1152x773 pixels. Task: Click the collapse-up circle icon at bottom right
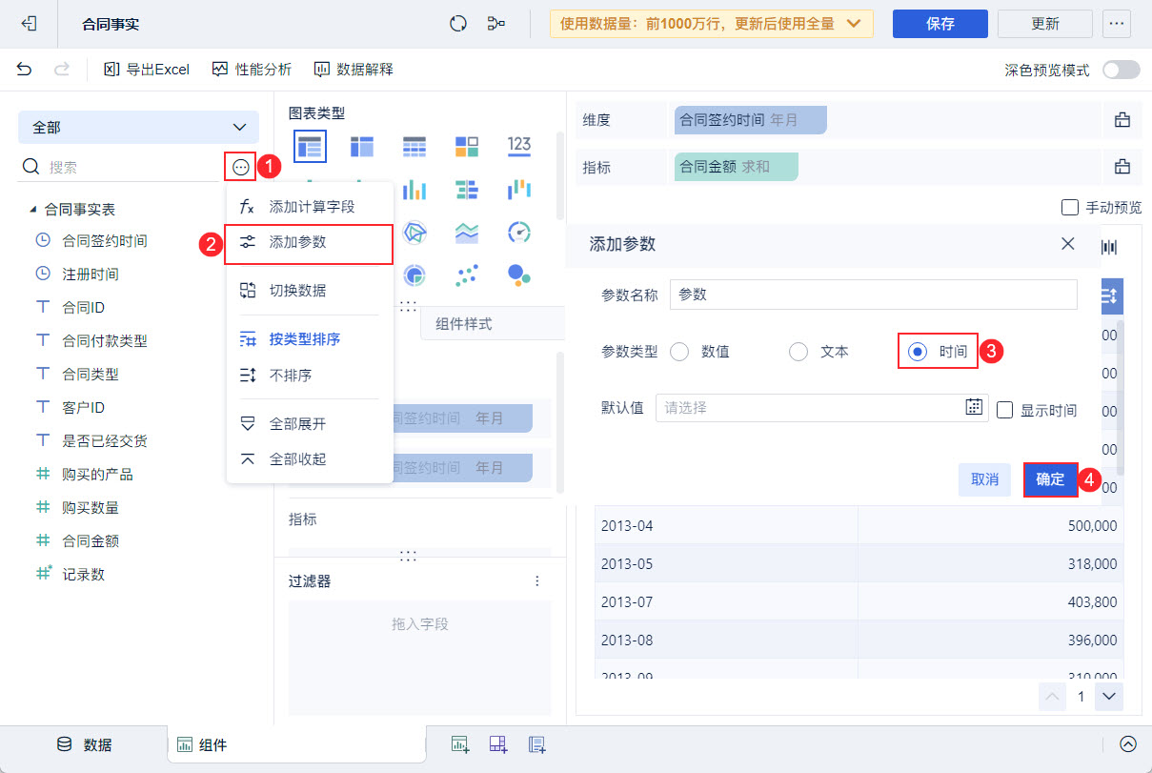point(1128,744)
